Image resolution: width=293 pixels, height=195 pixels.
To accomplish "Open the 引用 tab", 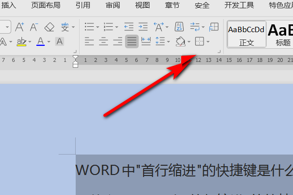I will (83, 5).
